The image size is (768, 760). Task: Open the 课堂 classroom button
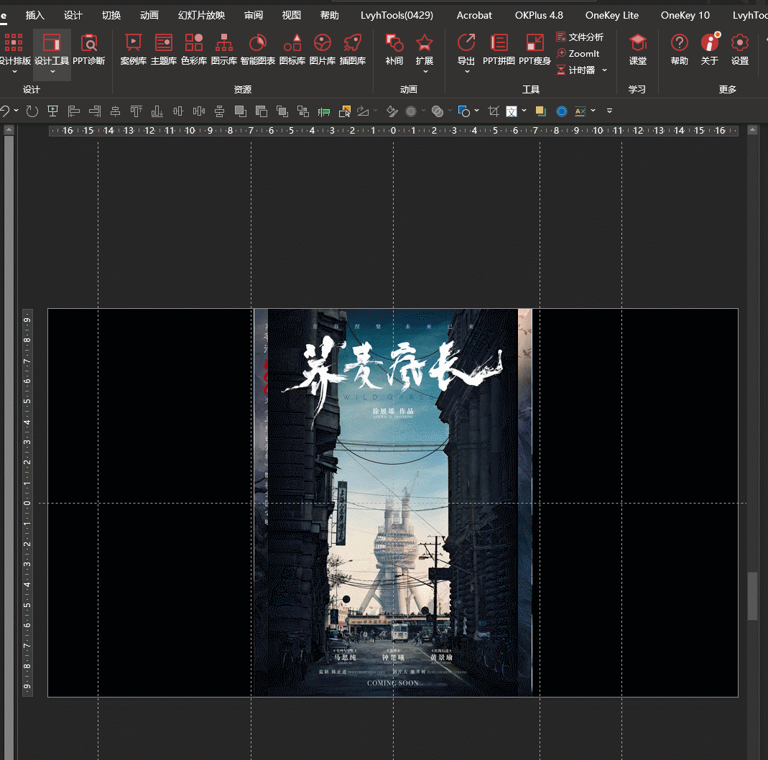[638, 49]
